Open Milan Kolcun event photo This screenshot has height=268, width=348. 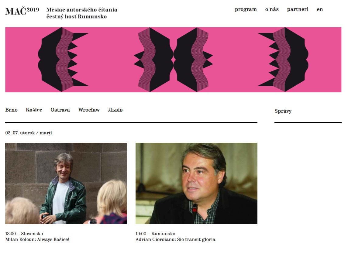[x=66, y=183]
